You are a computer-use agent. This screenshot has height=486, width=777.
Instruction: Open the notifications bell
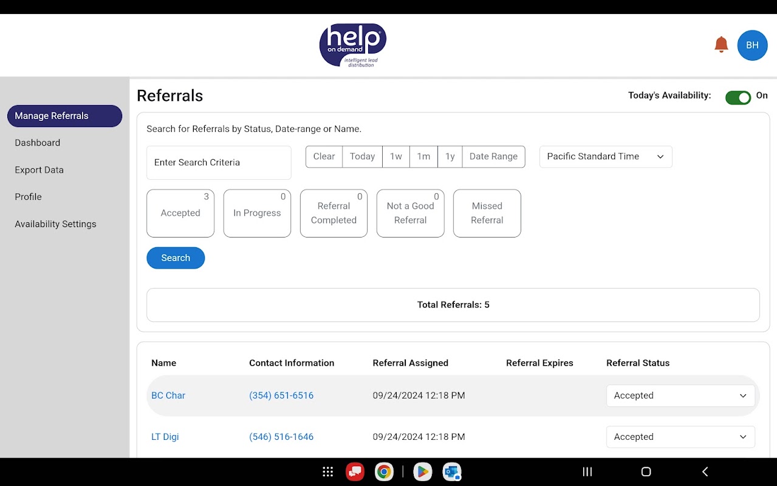[721, 45]
